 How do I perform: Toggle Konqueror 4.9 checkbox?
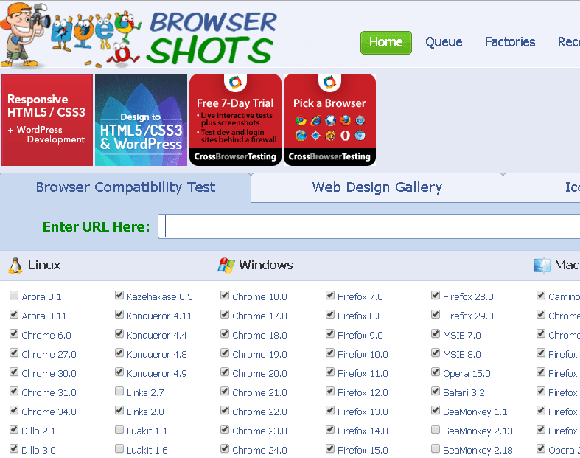click(119, 372)
